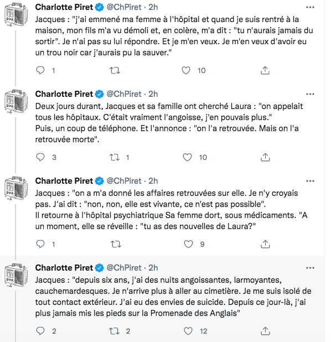
Task: Like the tweet ending 'j'aurais pu la sauver'
Action: click(x=186, y=70)
